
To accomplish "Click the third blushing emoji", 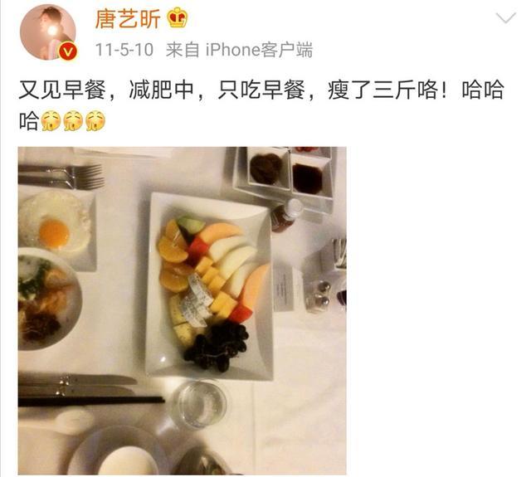I will pyautogui.click(x=95, y=120).
